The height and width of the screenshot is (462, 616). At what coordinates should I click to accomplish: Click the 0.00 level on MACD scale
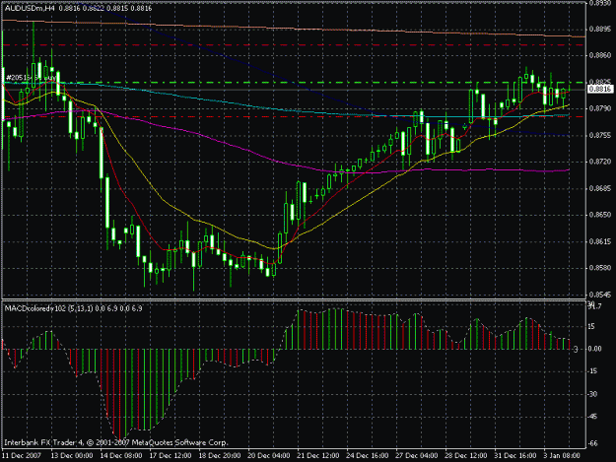point(594,349)
